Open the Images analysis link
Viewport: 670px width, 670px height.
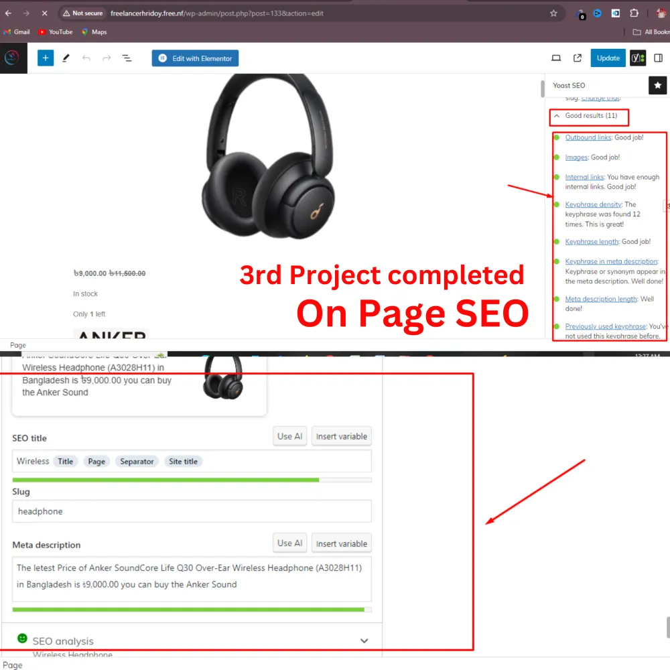click(x=576, y=157)
